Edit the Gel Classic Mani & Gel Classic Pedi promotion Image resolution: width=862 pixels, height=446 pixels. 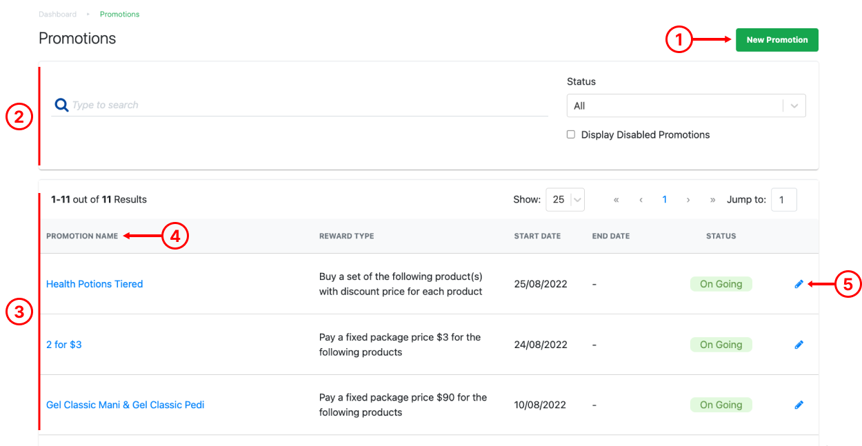tap(799, 405)
